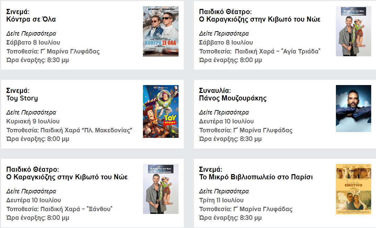
Task: Click the Καραγκιόζης title above Δευτέρα 10 Ιουλίου
Action: 67,177
